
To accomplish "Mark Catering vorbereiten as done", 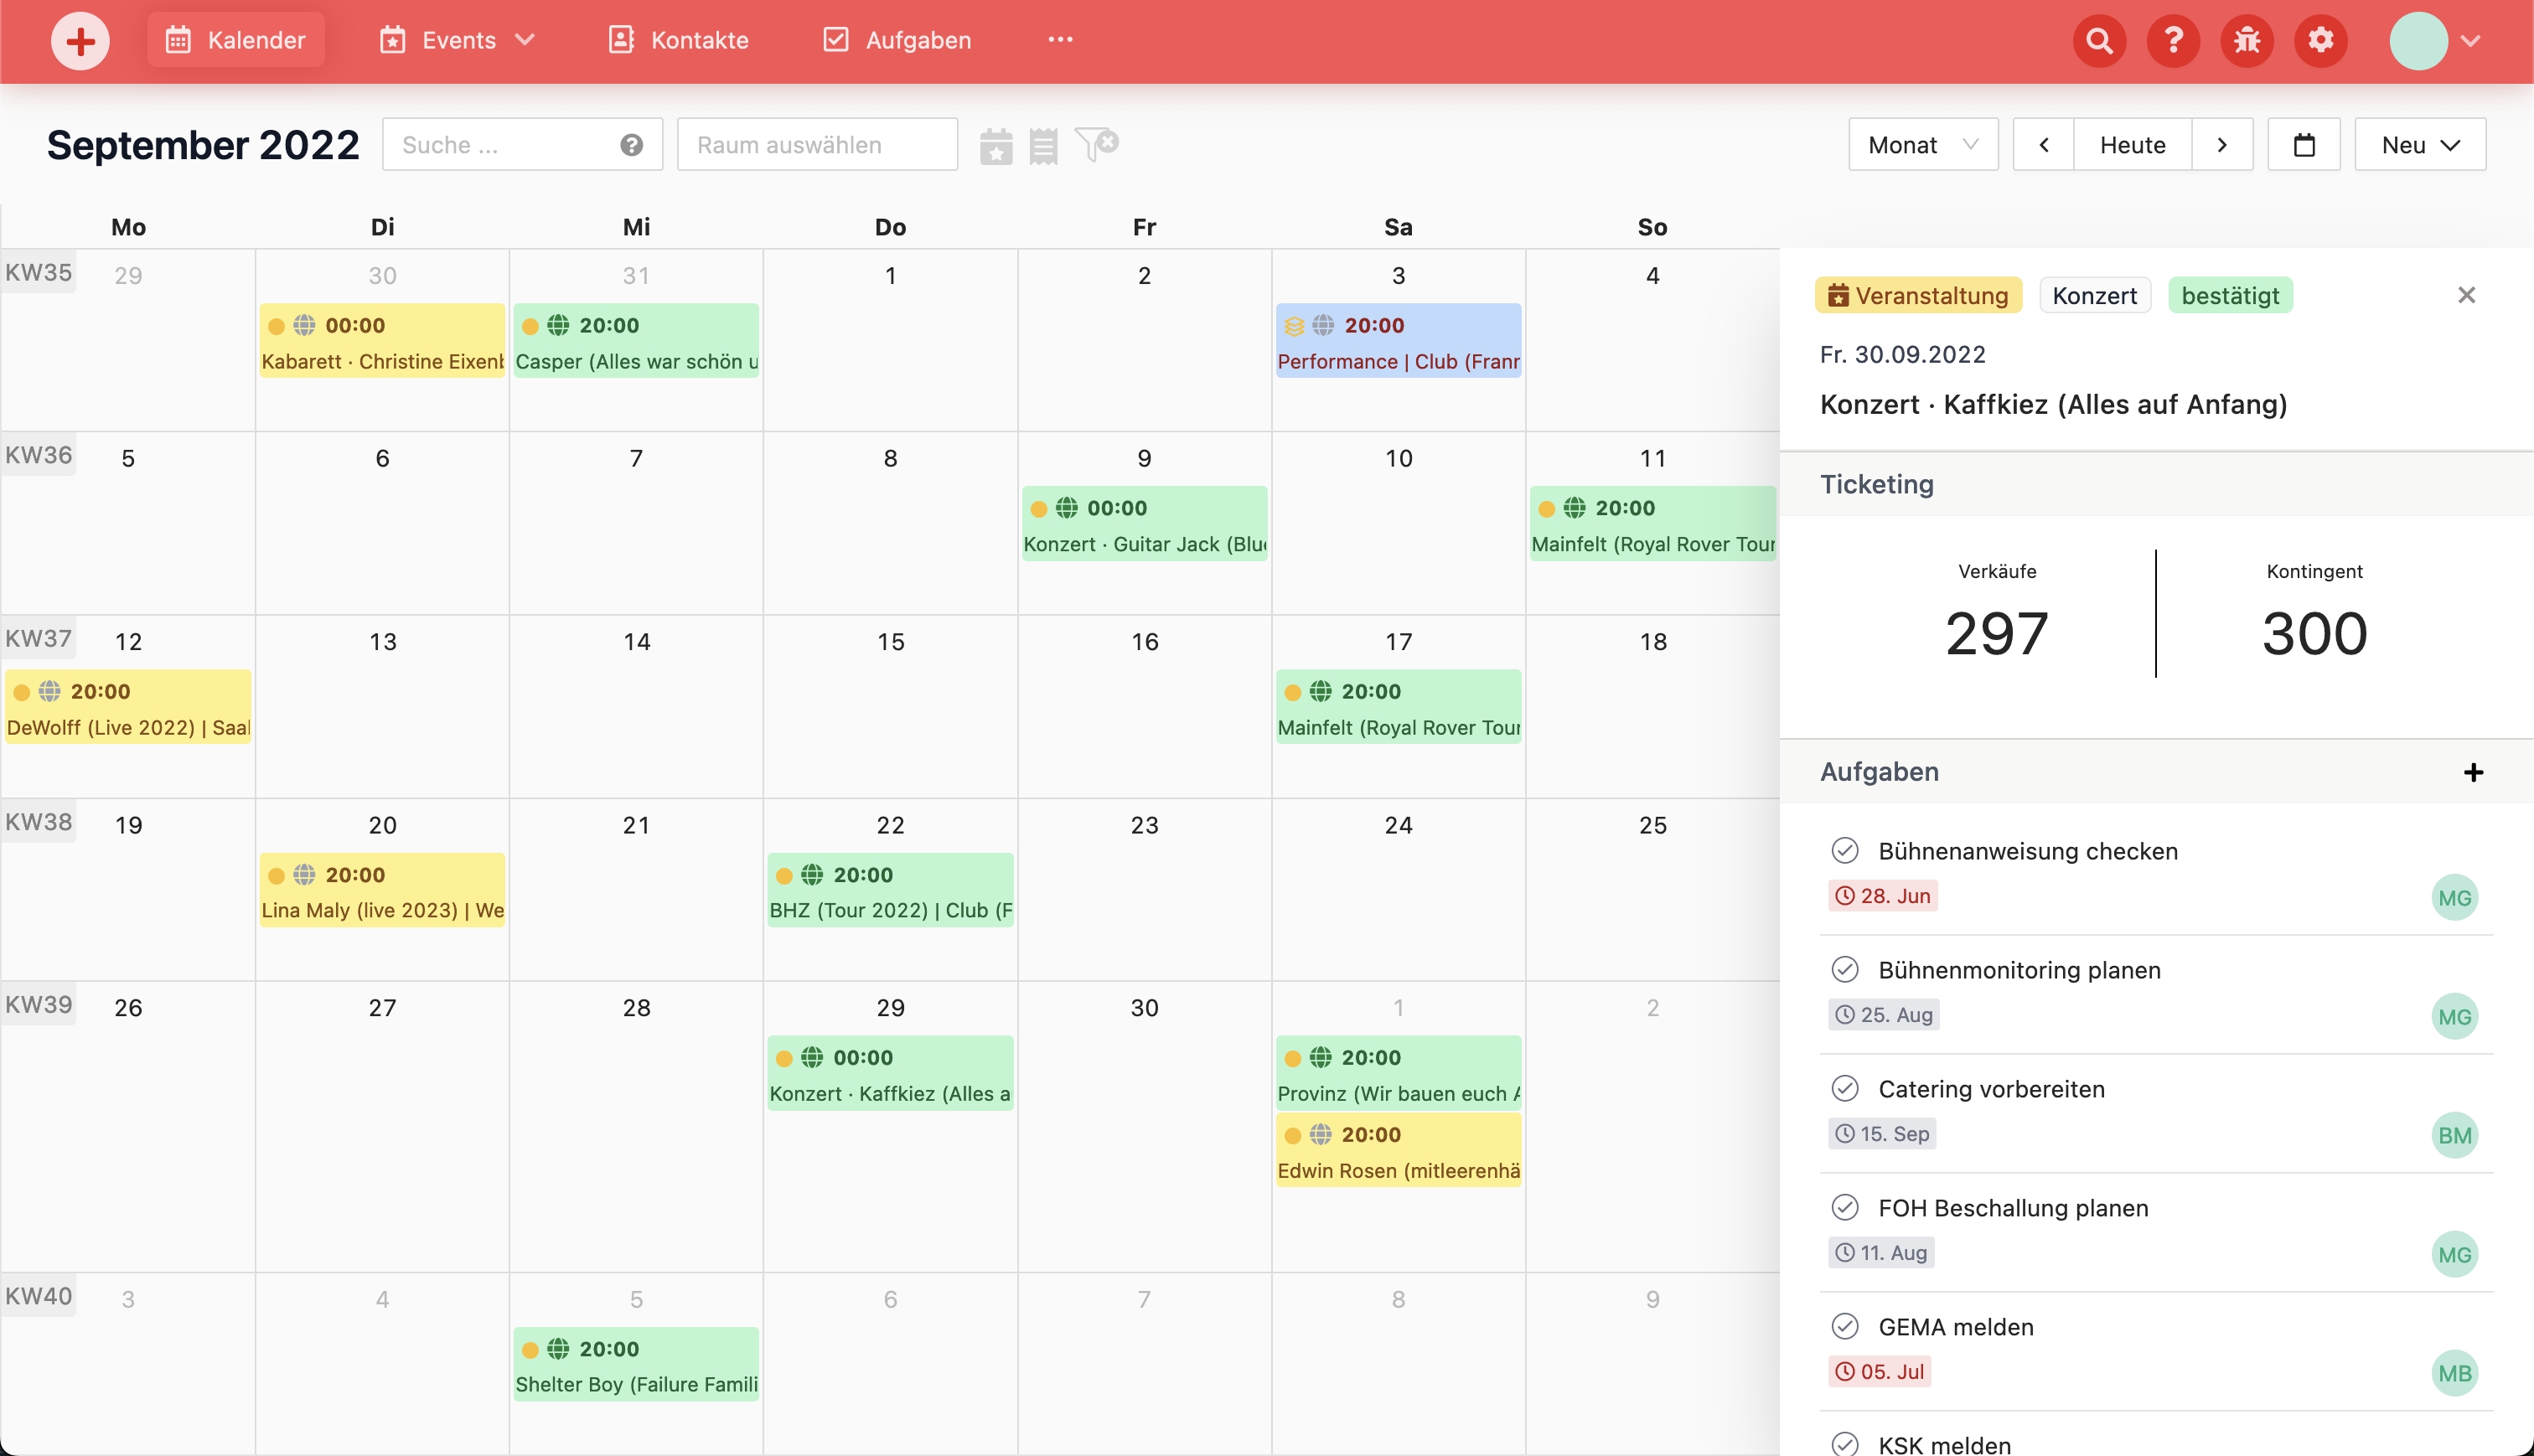I will tap(1845, 1089).
